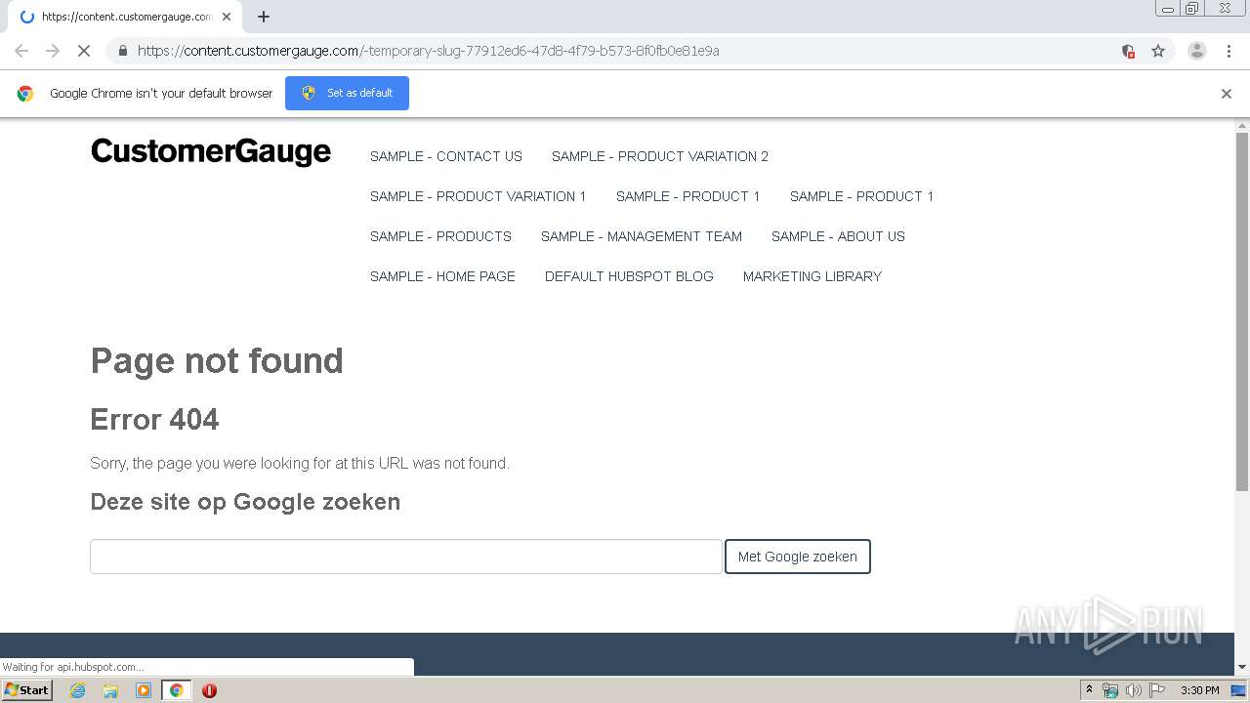1250x703 pixels.
Task: Open the Chrome three-dot menu
Action: pyautogui.click(x=1229, y=51)
